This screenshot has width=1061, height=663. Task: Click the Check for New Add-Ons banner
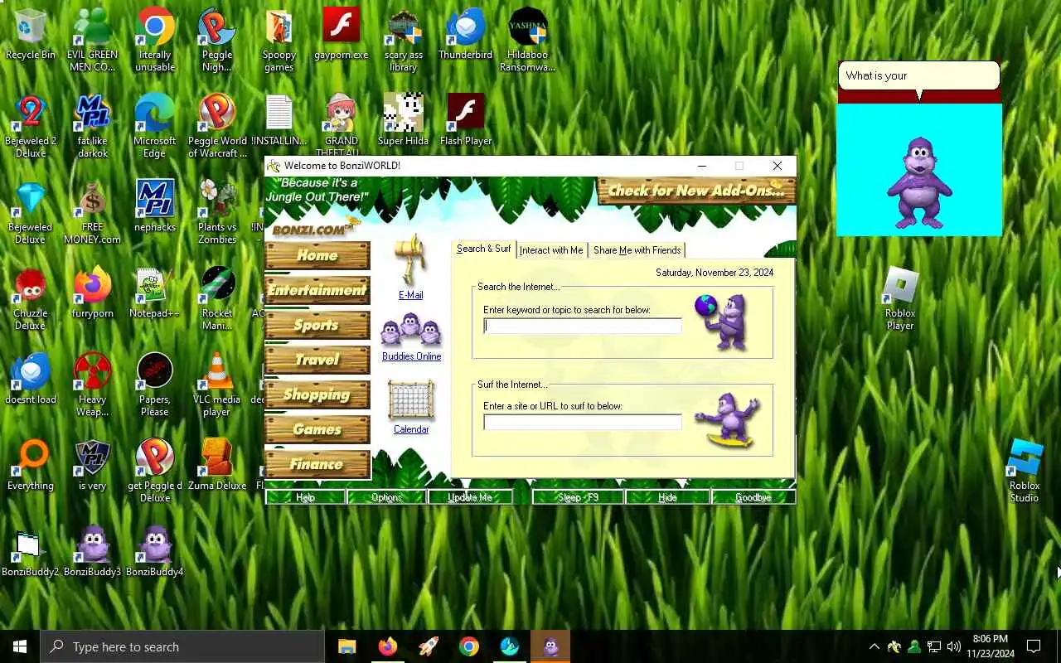696,191
